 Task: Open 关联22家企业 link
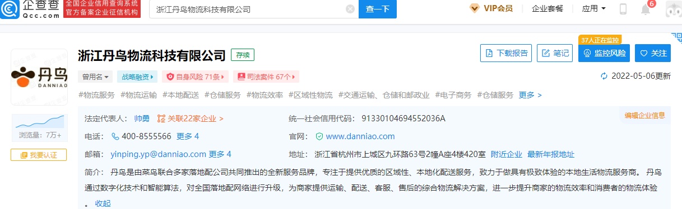196,118
